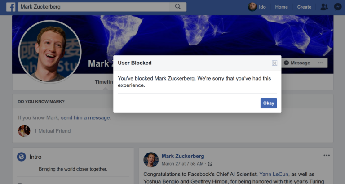
Task: Click the Message button on the profile
Action: tap(297, 63)
